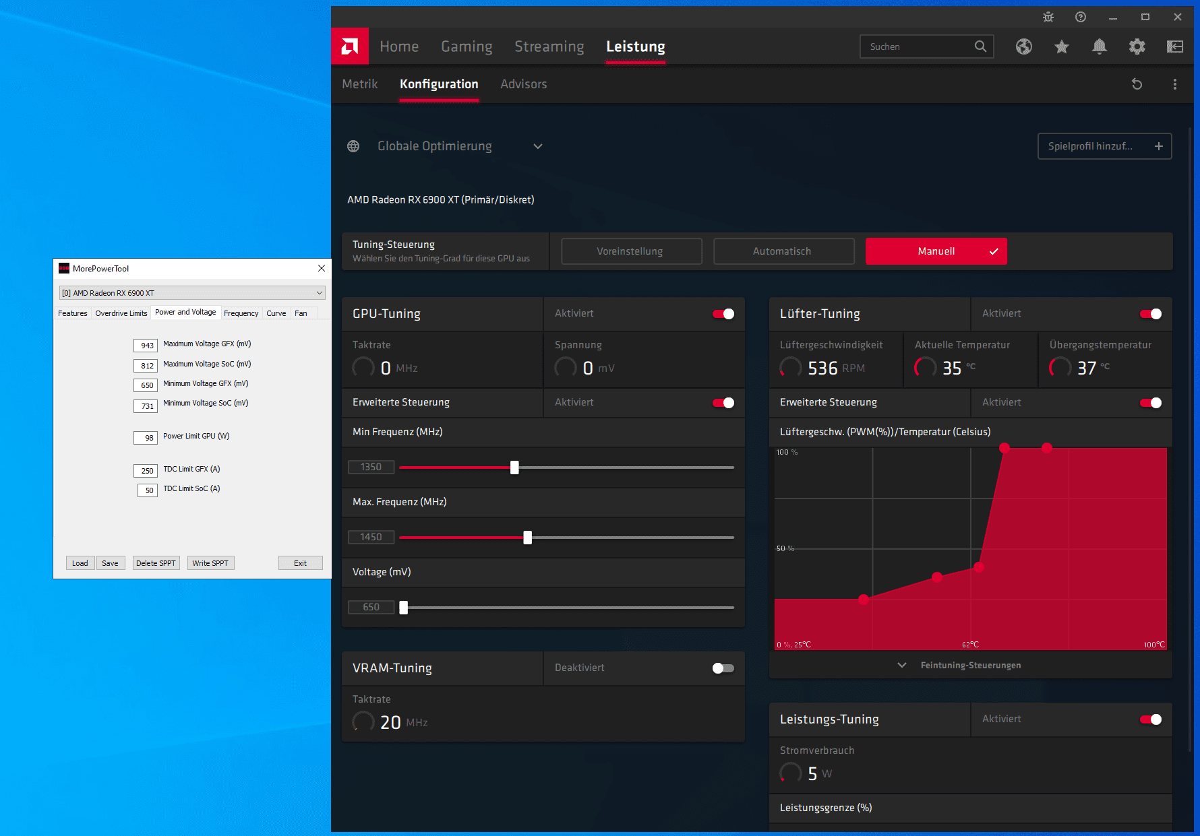This screenshot has height=836, width=1200.
Task: Toggle Lüfter-Tuning switch
Action: point(1151,314)
